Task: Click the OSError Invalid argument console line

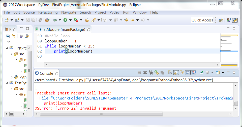Action: point(75,108)
